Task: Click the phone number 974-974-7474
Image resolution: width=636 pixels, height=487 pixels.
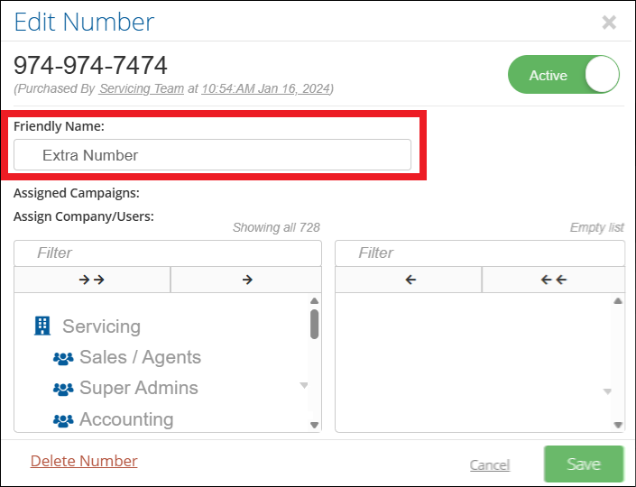Action: click(90, 65)
